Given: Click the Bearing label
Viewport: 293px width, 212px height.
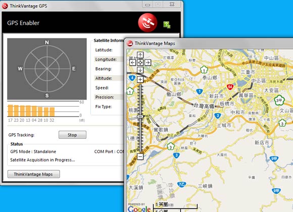Looking at the screenshot, I should 104,69.
